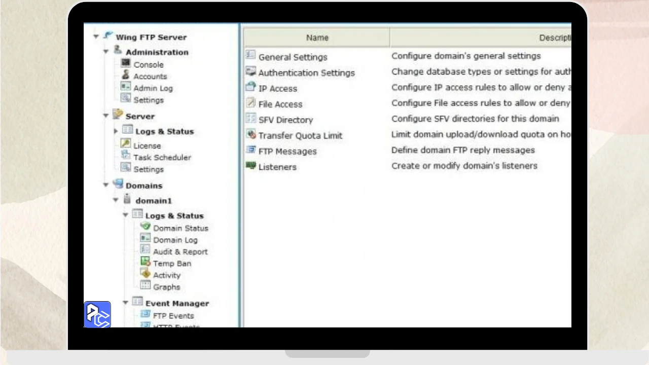Select the Event Manager tree label
Image resolution: width=649 pixels, height=365 pixels.
tap(177, 304)
